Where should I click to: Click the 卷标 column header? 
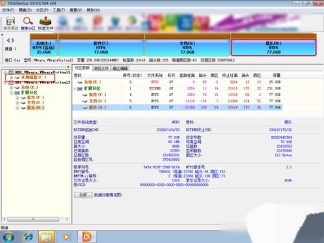coord(78,75)
